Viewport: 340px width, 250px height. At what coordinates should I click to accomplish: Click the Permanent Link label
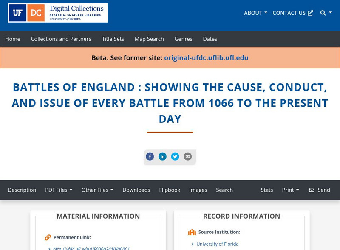point(72,237)
